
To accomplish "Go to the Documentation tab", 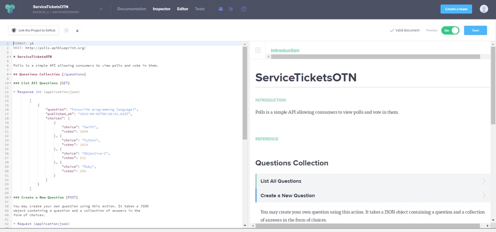I will tap(132, 9).
